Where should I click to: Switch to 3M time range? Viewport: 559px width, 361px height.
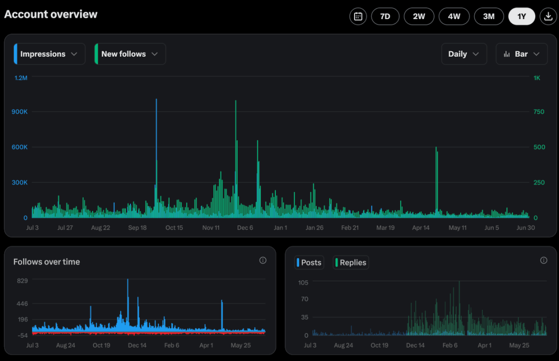[x=489, y=16]
